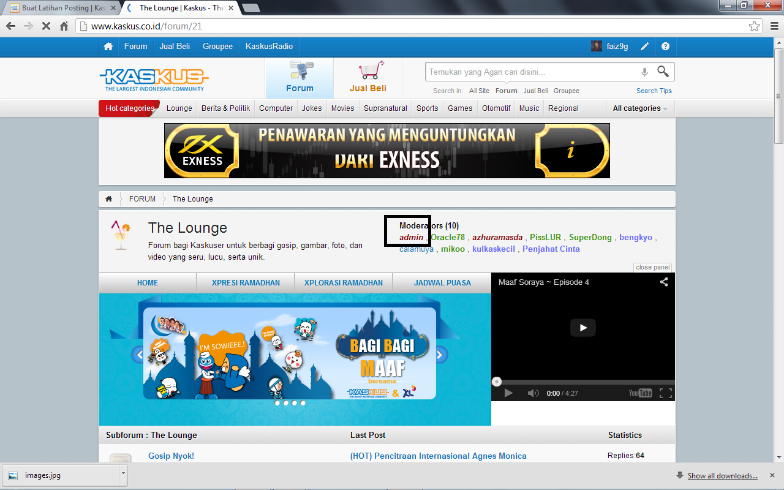The width and height of the screenshot is (784, 490).
Task: Enter fullscreen video mode
Action: 666,393
